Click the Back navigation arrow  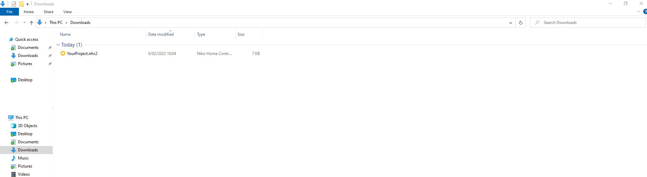(6, 23)
